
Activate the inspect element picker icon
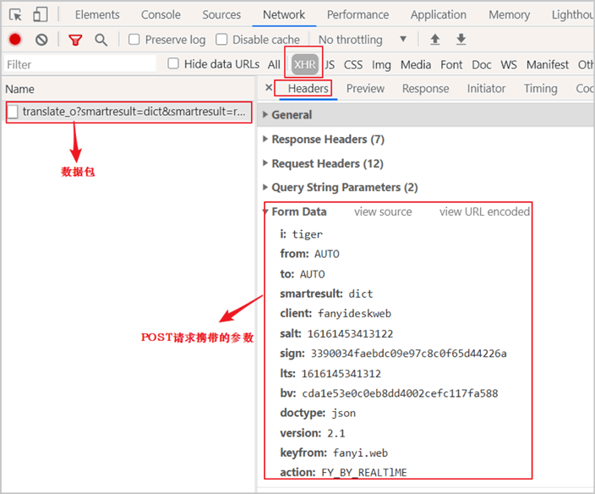pos(15,15)
